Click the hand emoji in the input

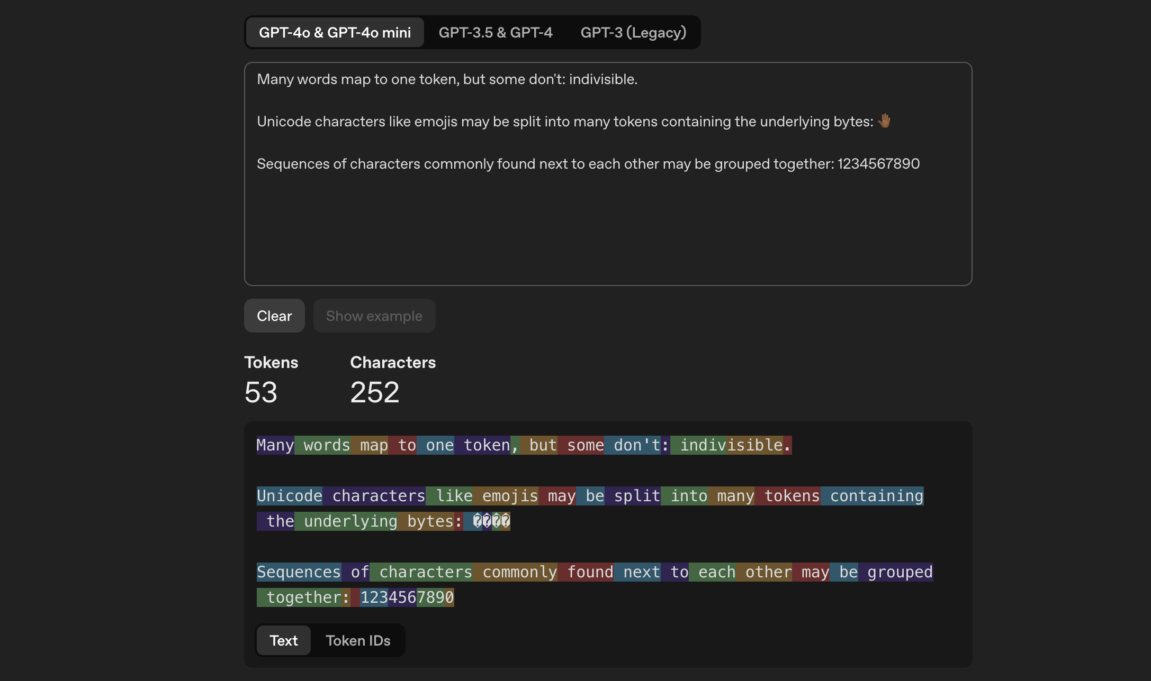884,121
